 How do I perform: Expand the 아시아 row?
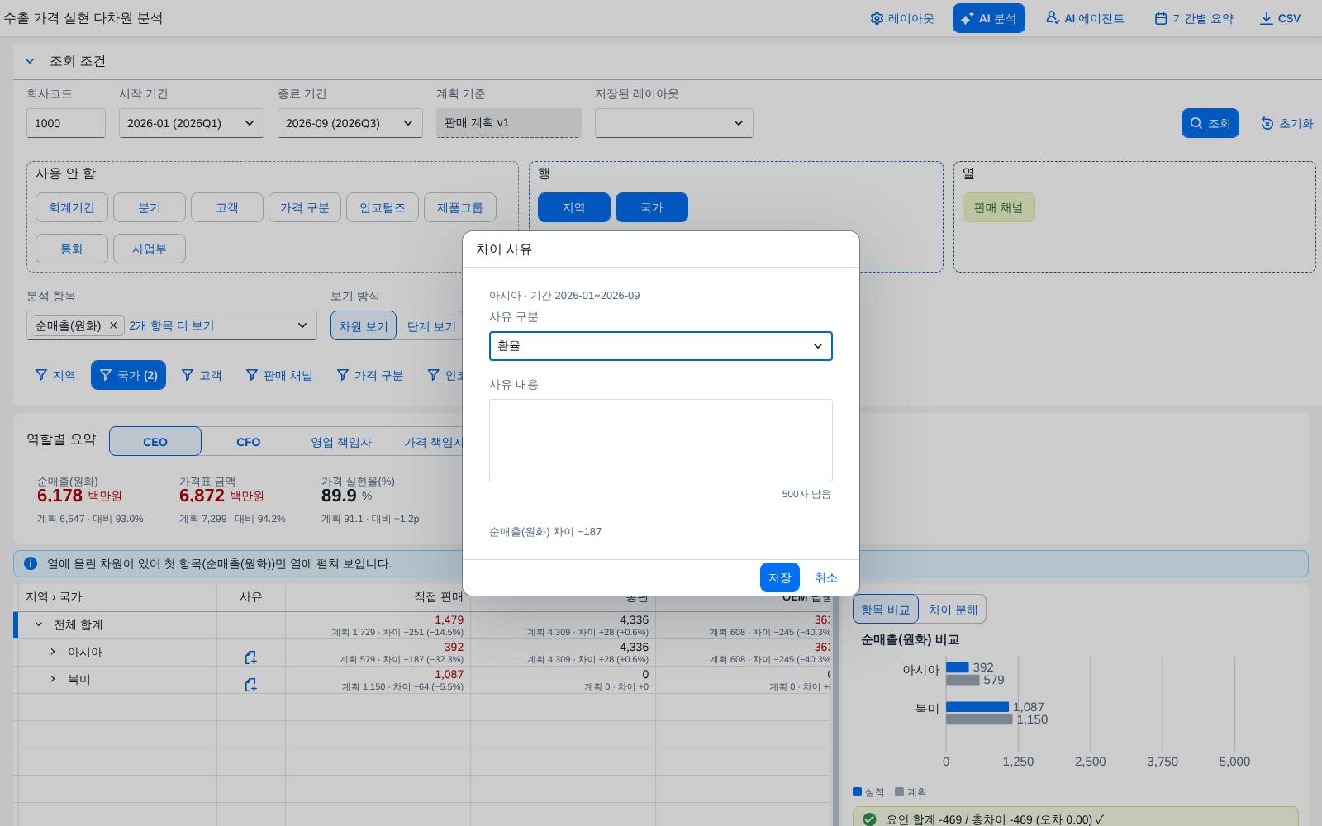53,652
